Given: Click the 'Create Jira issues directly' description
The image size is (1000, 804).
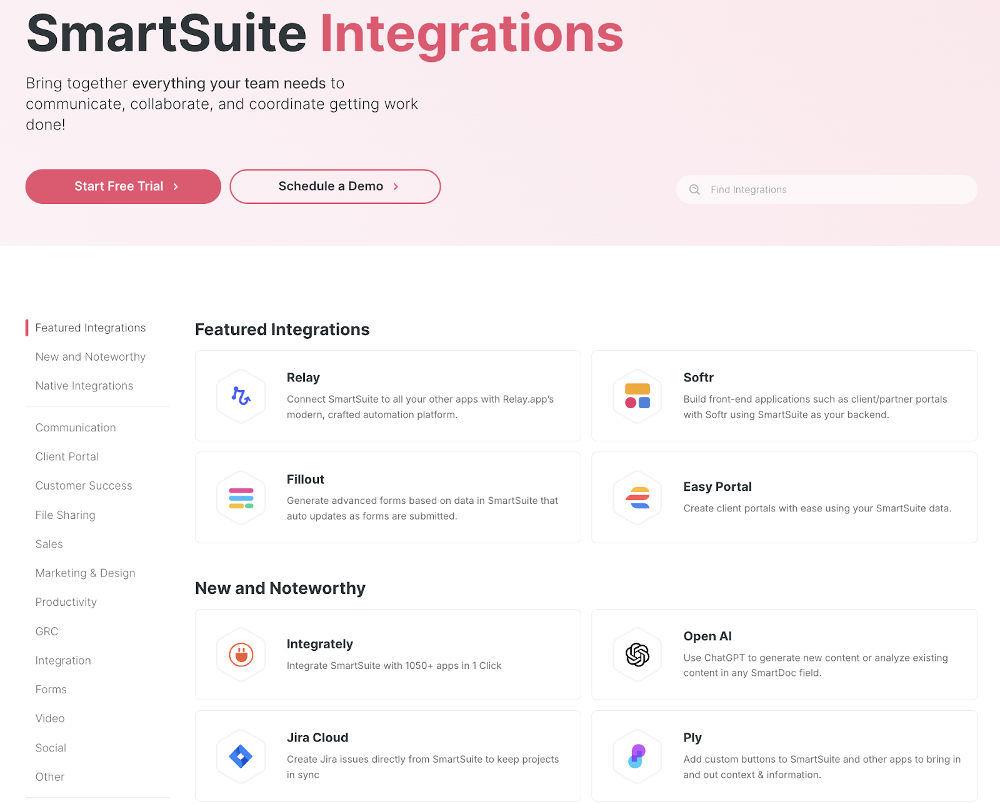Looking at the screenshot, I should (x=423, y=767).
